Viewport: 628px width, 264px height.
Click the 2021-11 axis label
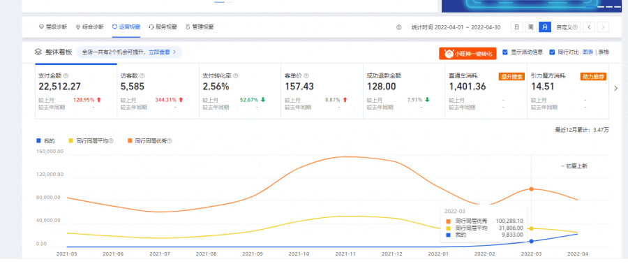pos(345,254)
